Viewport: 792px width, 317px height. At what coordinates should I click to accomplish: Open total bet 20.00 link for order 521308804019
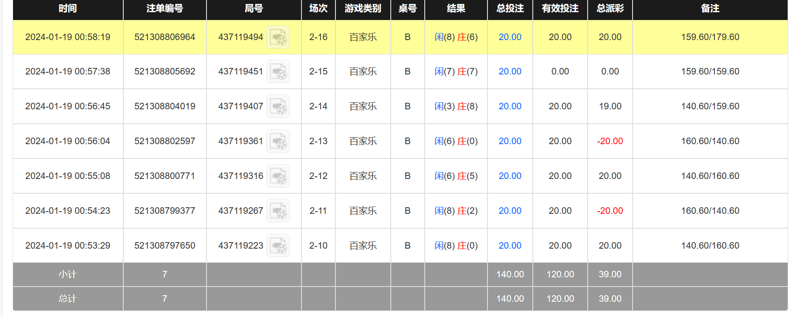click(x=510, y=106)
